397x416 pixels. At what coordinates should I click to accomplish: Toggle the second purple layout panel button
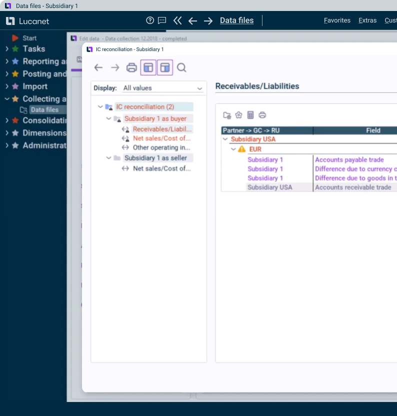pos(165,67)
